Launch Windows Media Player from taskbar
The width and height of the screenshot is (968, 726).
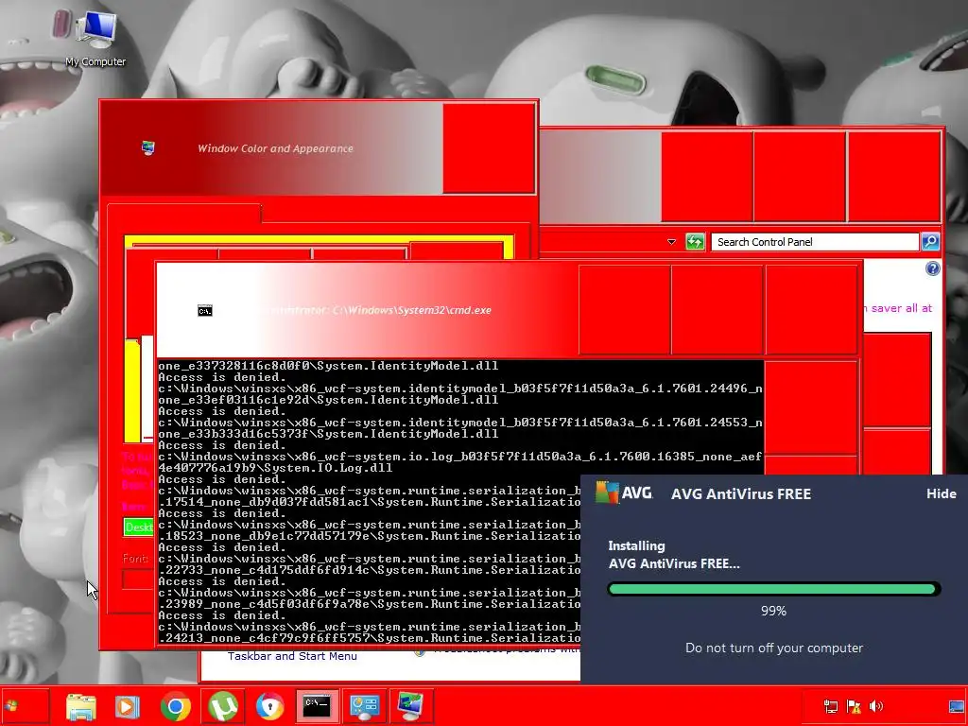point(128,706)
